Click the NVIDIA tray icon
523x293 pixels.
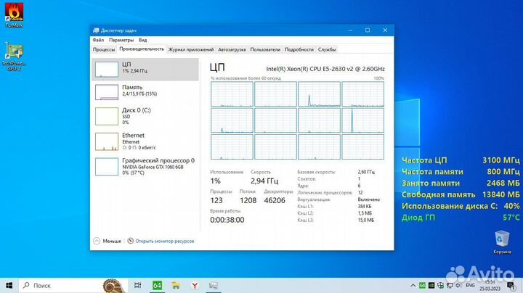(431, 285)
